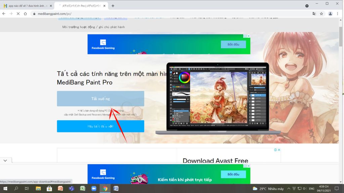The height and width of the screenshot is (193, 344).
Task: Collapse the downloads bar chevron
Action: (x=5, y=160)
